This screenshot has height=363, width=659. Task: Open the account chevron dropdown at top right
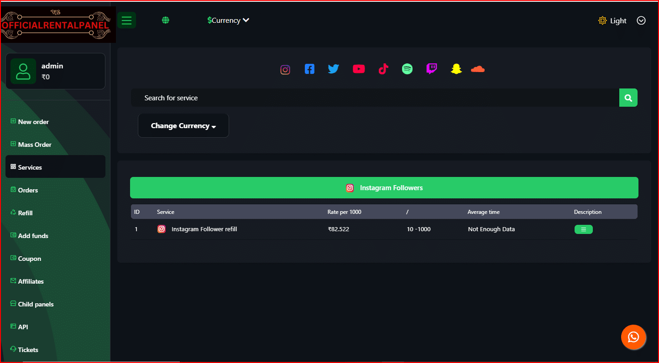pos(641,21)
